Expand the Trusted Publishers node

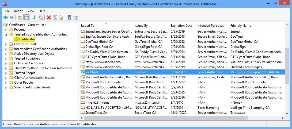tap(6, 59)
